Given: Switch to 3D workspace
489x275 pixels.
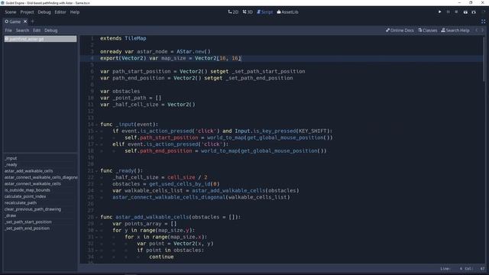Looking at the screenshot, I should coord(248,12).
